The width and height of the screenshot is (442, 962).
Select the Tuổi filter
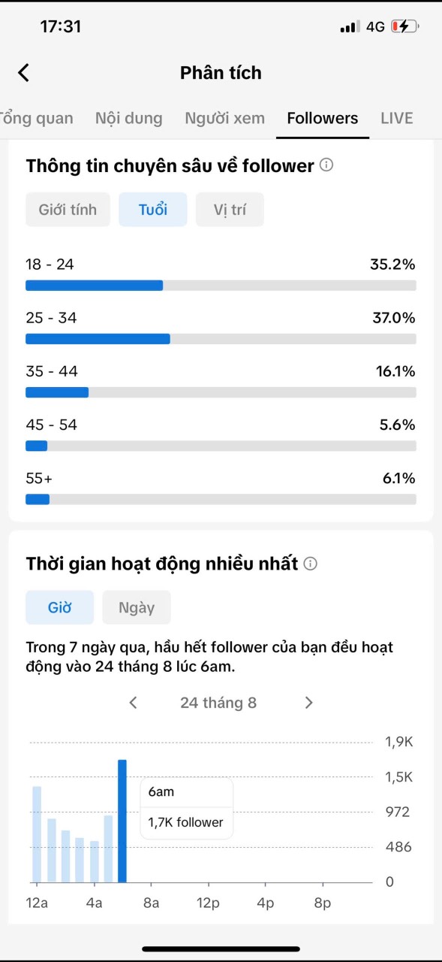153,210
